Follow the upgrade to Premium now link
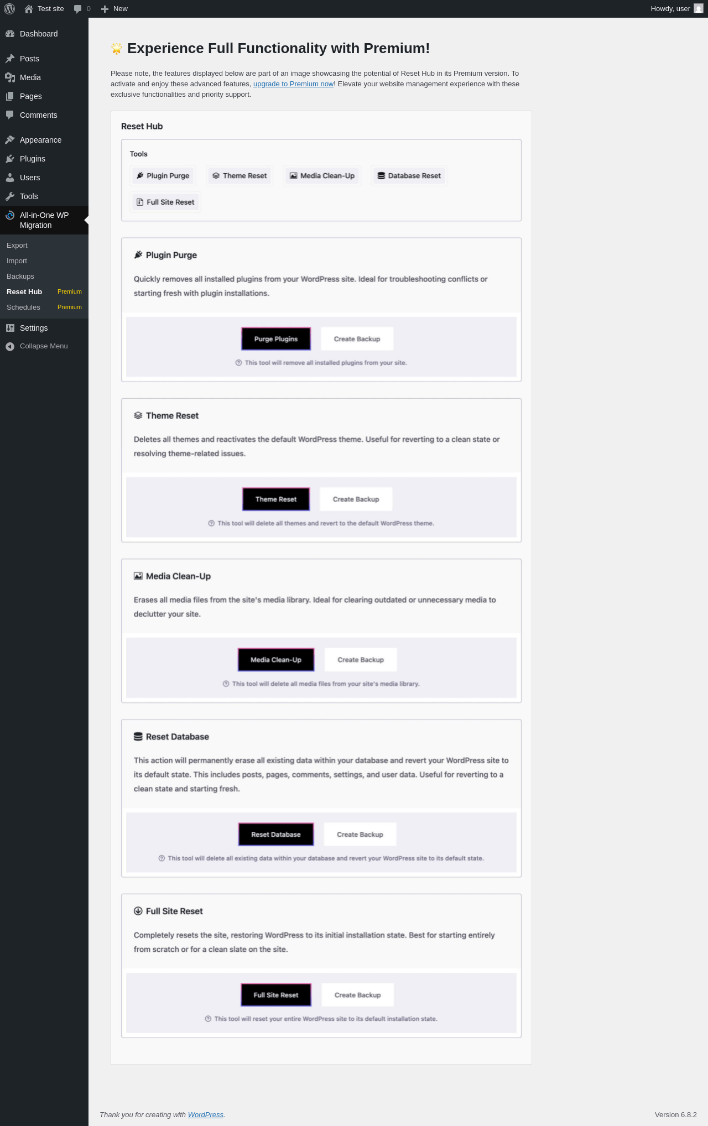Viewport: 708px width, 1126px height. [293, 84]
